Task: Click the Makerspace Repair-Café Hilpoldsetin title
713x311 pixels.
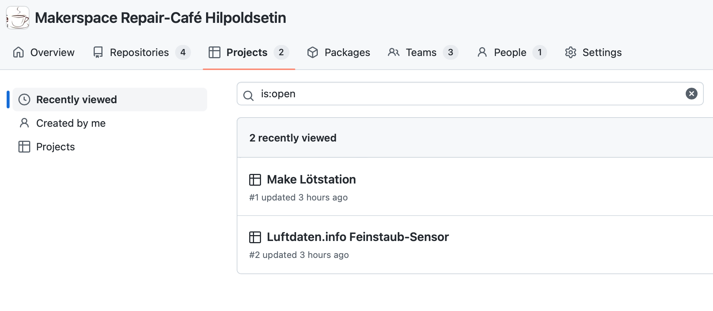Action: [x=160, y=18]
